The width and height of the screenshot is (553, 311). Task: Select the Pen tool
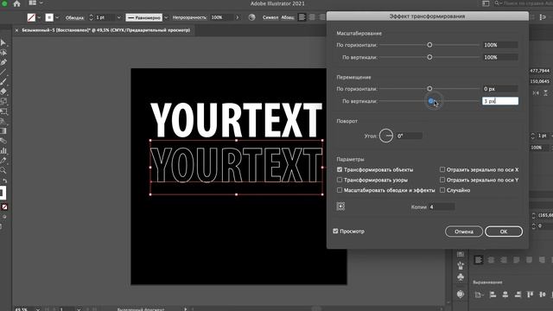(3, 62)
